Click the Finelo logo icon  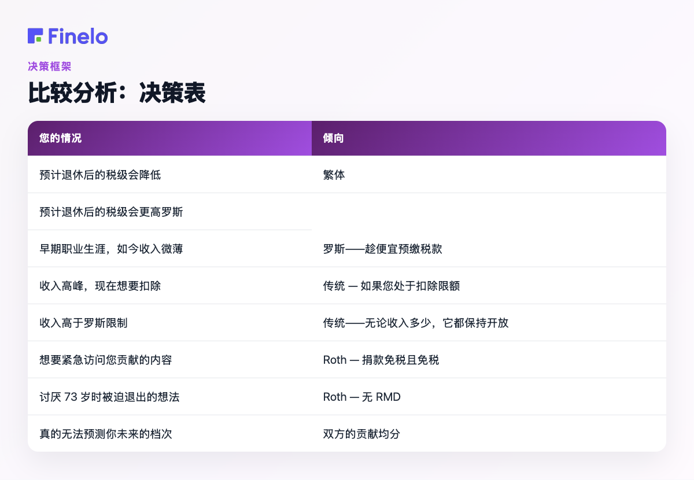35,36
